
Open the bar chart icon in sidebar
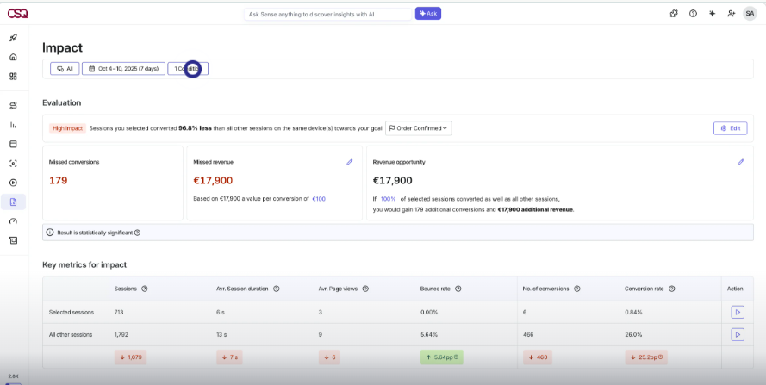13,125
